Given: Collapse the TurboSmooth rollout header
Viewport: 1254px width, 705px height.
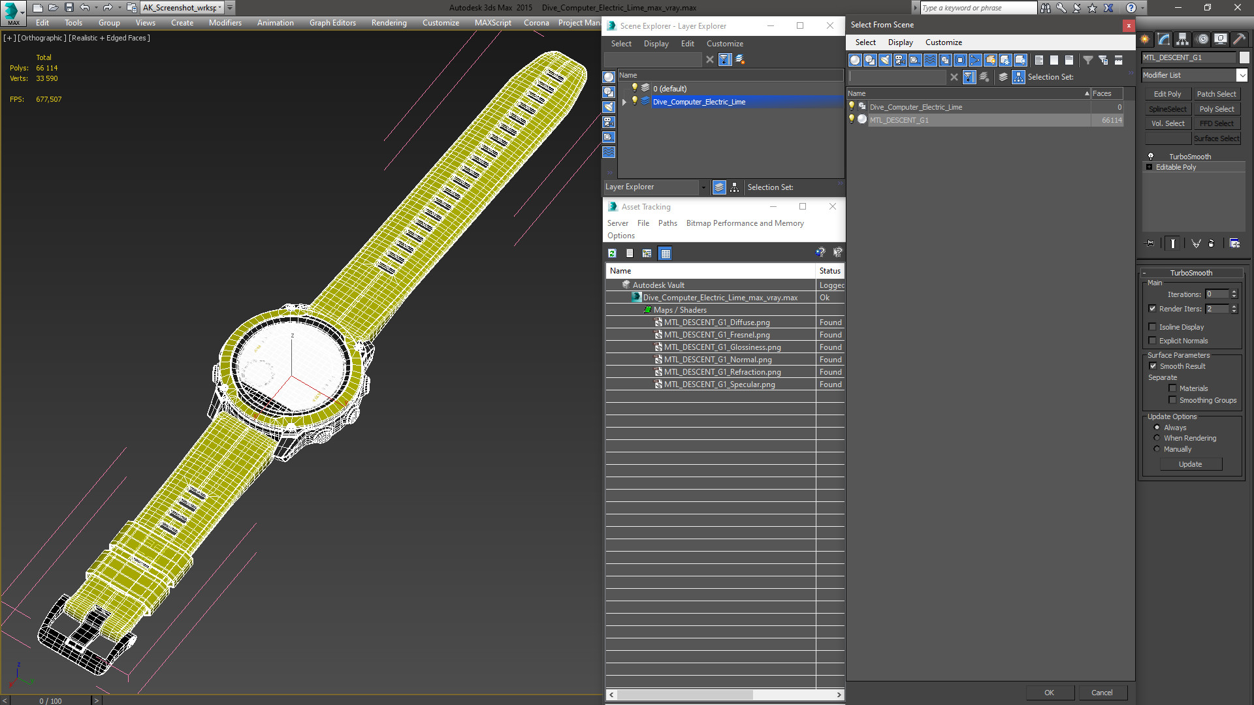Looking at the screenshot, I should pos(1191,273).
